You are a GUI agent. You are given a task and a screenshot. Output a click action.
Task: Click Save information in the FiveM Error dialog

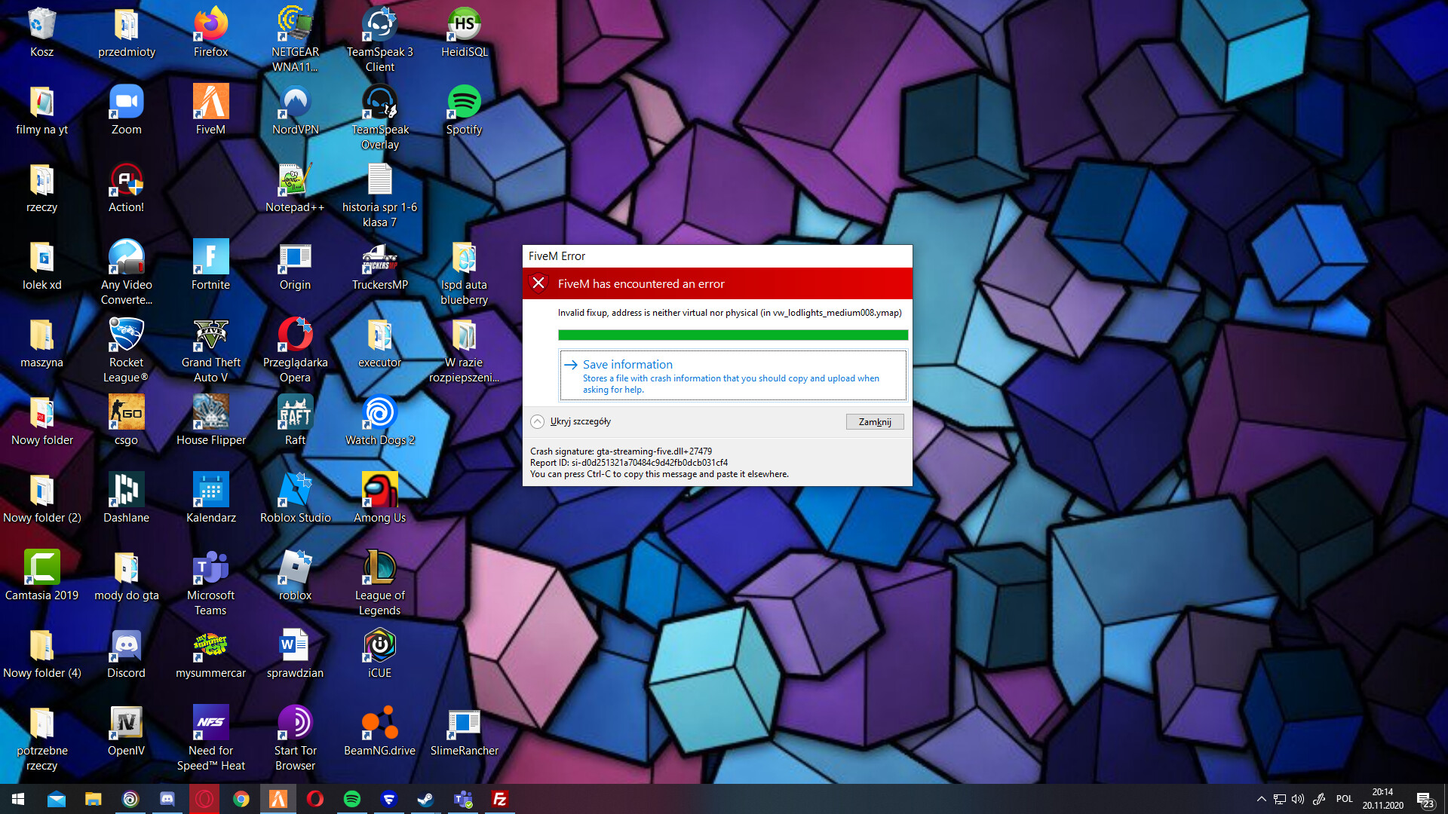pyautogui.click(x=732, y=375)
